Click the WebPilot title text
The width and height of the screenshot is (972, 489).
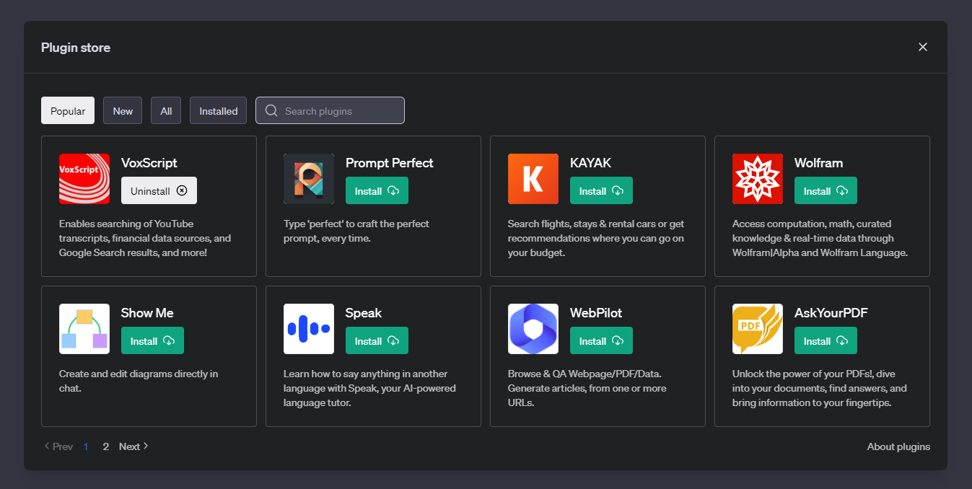click(x=596, y=313)
